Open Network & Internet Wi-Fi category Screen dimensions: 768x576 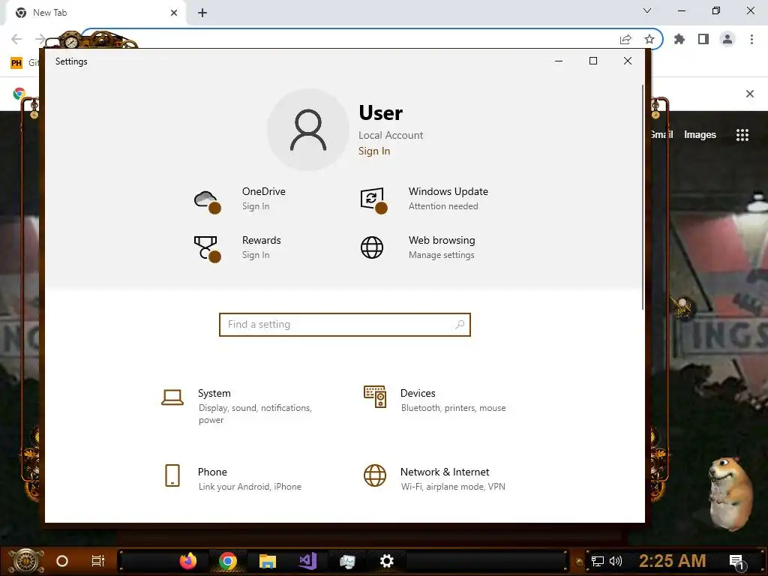pyautogui.click(x=436, y=478)
